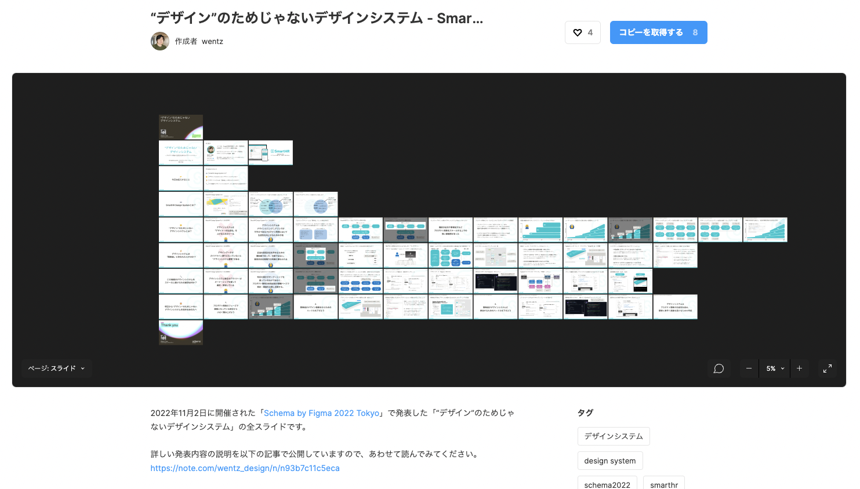Click the "smarthr" tag
The width and height of the screenshot is (860, 489).
(x=663, y=484)
